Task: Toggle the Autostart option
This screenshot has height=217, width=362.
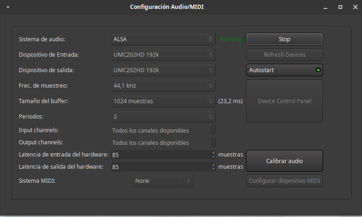Action: coord(284,70)
